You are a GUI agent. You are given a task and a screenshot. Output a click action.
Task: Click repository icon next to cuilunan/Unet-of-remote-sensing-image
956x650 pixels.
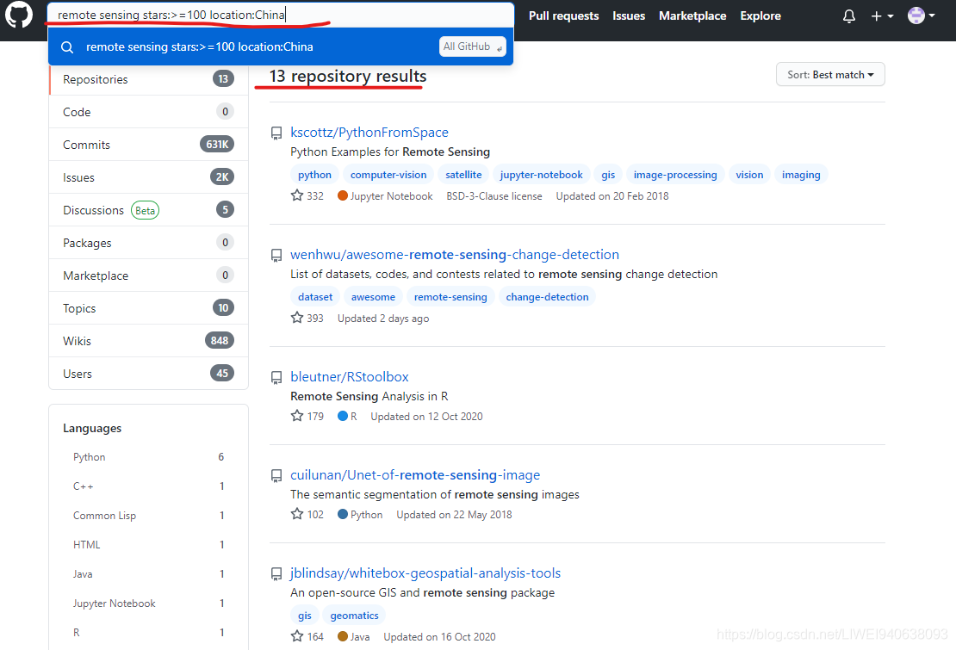click(276, 476)
